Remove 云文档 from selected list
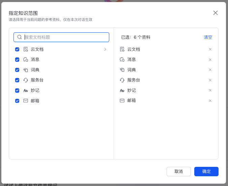This screenshot has height=186, width=228. click(210, 49)
